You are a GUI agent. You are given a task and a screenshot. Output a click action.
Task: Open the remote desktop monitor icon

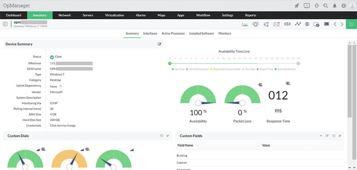316,24
